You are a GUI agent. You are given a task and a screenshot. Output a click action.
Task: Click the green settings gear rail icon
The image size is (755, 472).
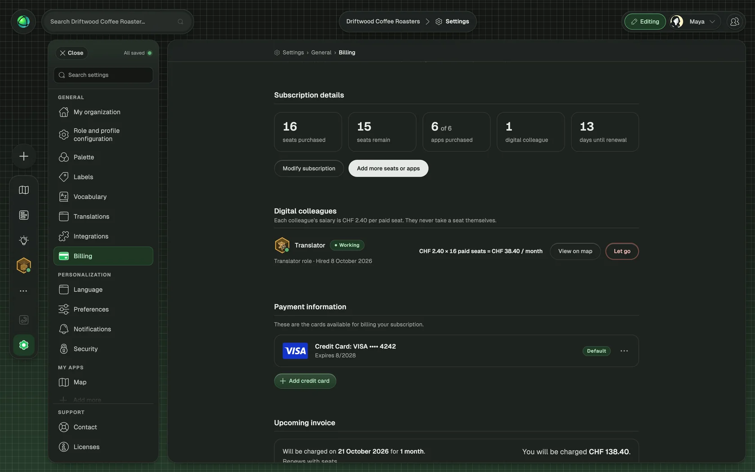click(x=24, y=345)
